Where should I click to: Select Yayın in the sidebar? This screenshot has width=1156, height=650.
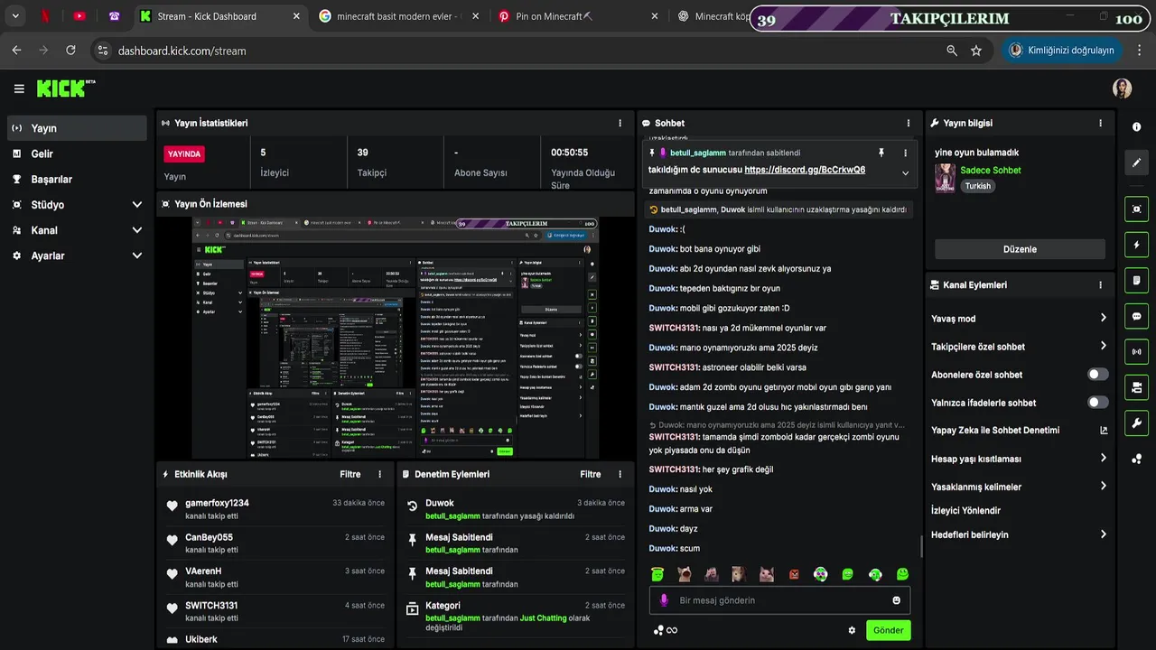(77, 128)
